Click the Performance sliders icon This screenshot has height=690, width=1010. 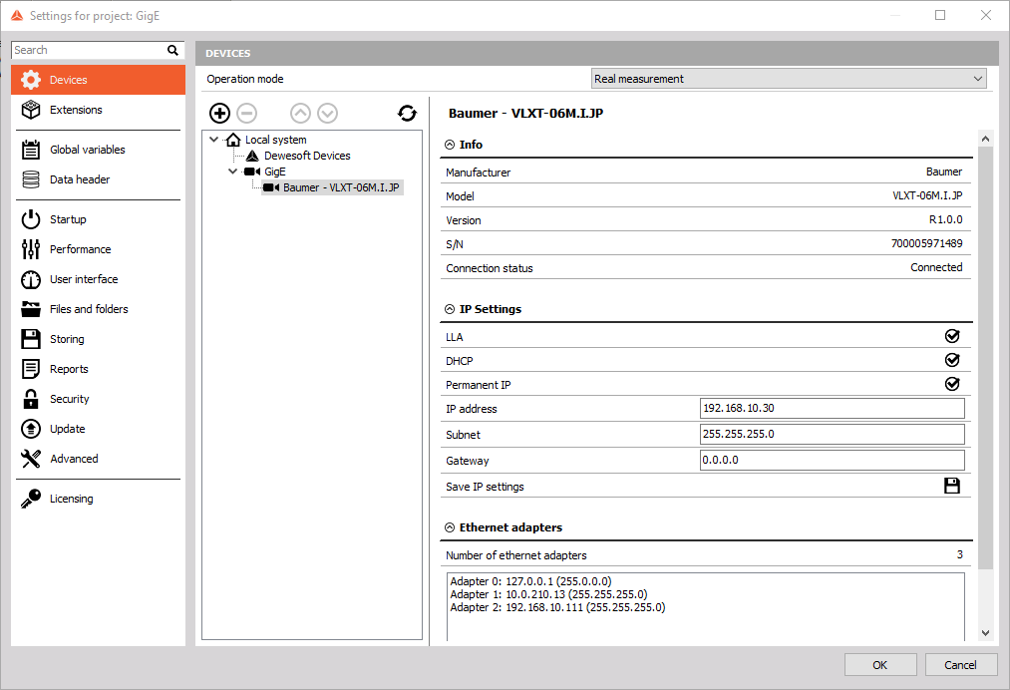tap(31, 249)
